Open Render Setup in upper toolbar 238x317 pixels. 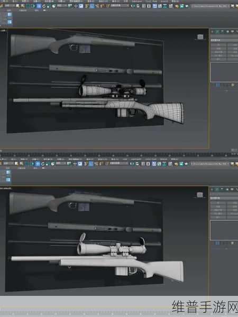[177, 6]
